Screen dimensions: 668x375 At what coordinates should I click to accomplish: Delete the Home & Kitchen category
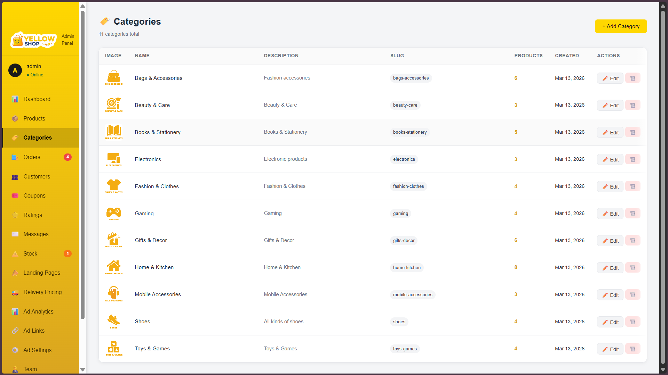(x=633, y=268)
